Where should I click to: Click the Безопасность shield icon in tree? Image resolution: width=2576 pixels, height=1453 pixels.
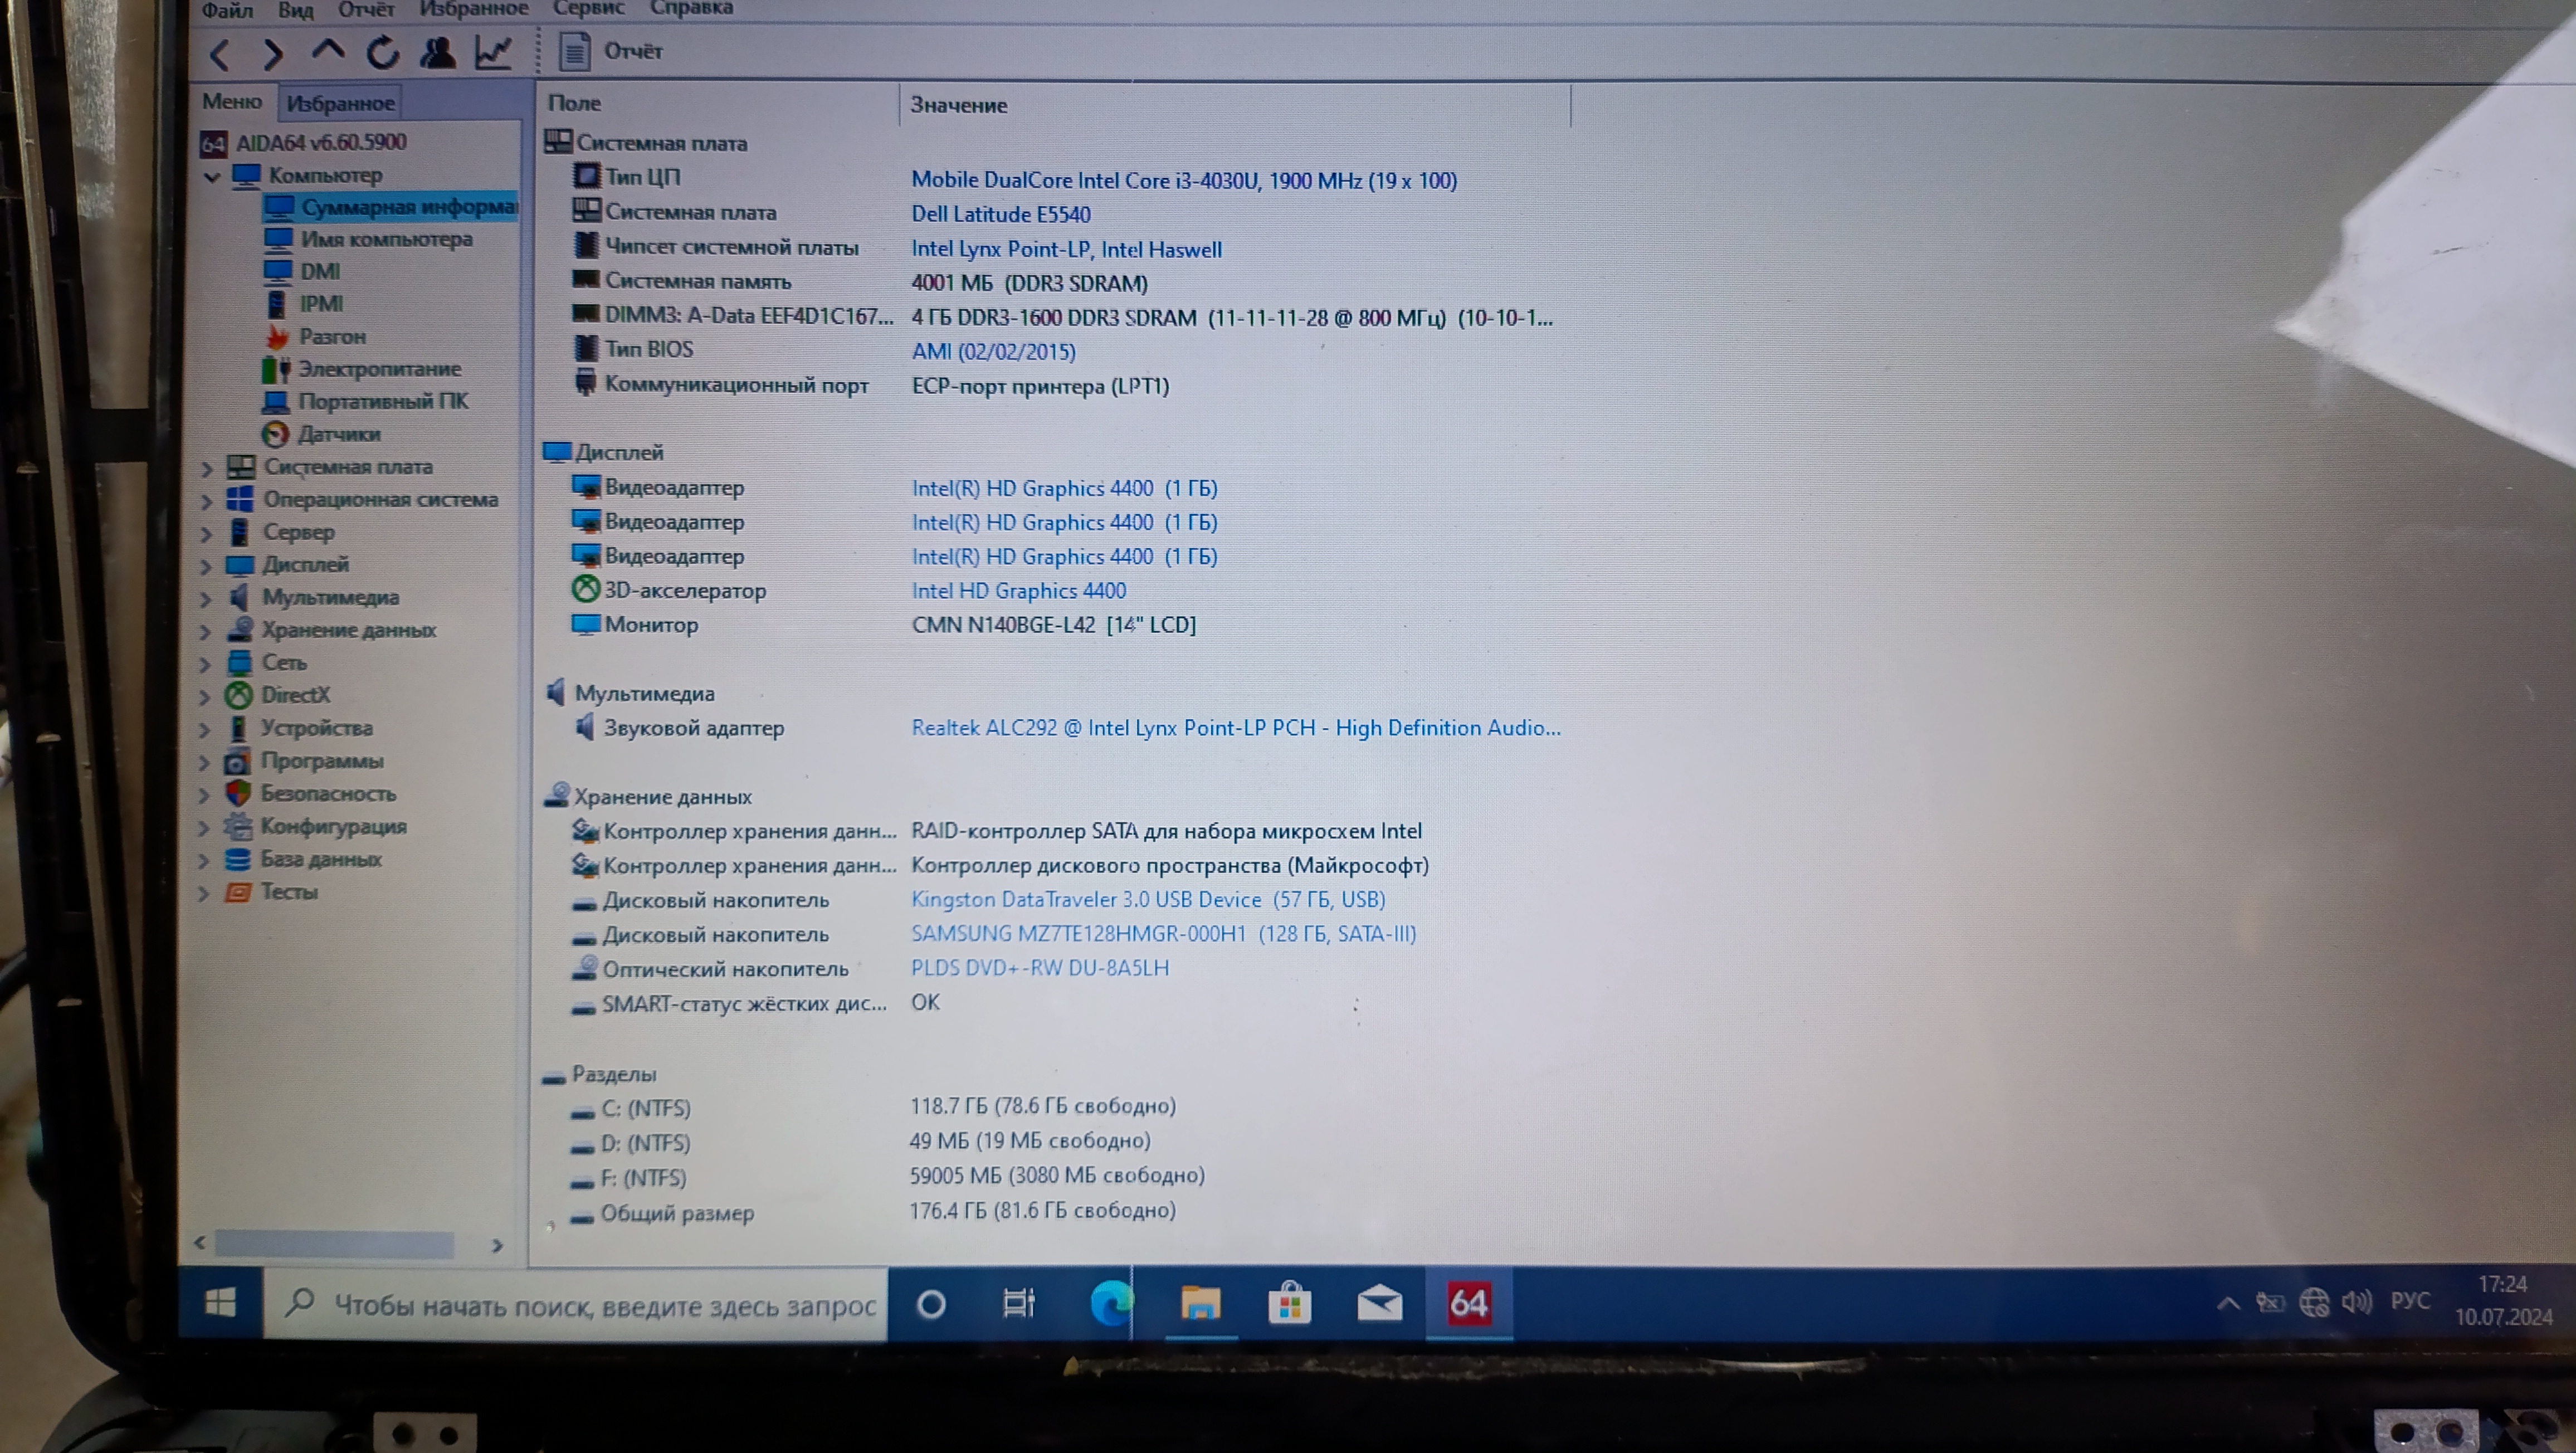click(x=238, y=794)
